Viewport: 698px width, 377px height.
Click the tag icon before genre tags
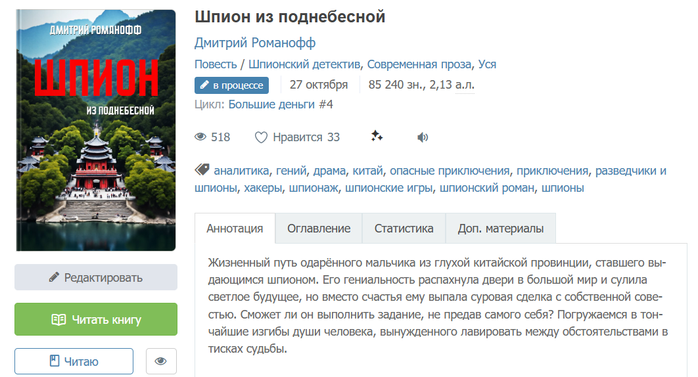202,170
